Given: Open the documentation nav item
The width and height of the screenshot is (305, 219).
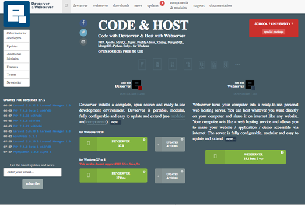Looking at the screenshot, I should 220,6.
